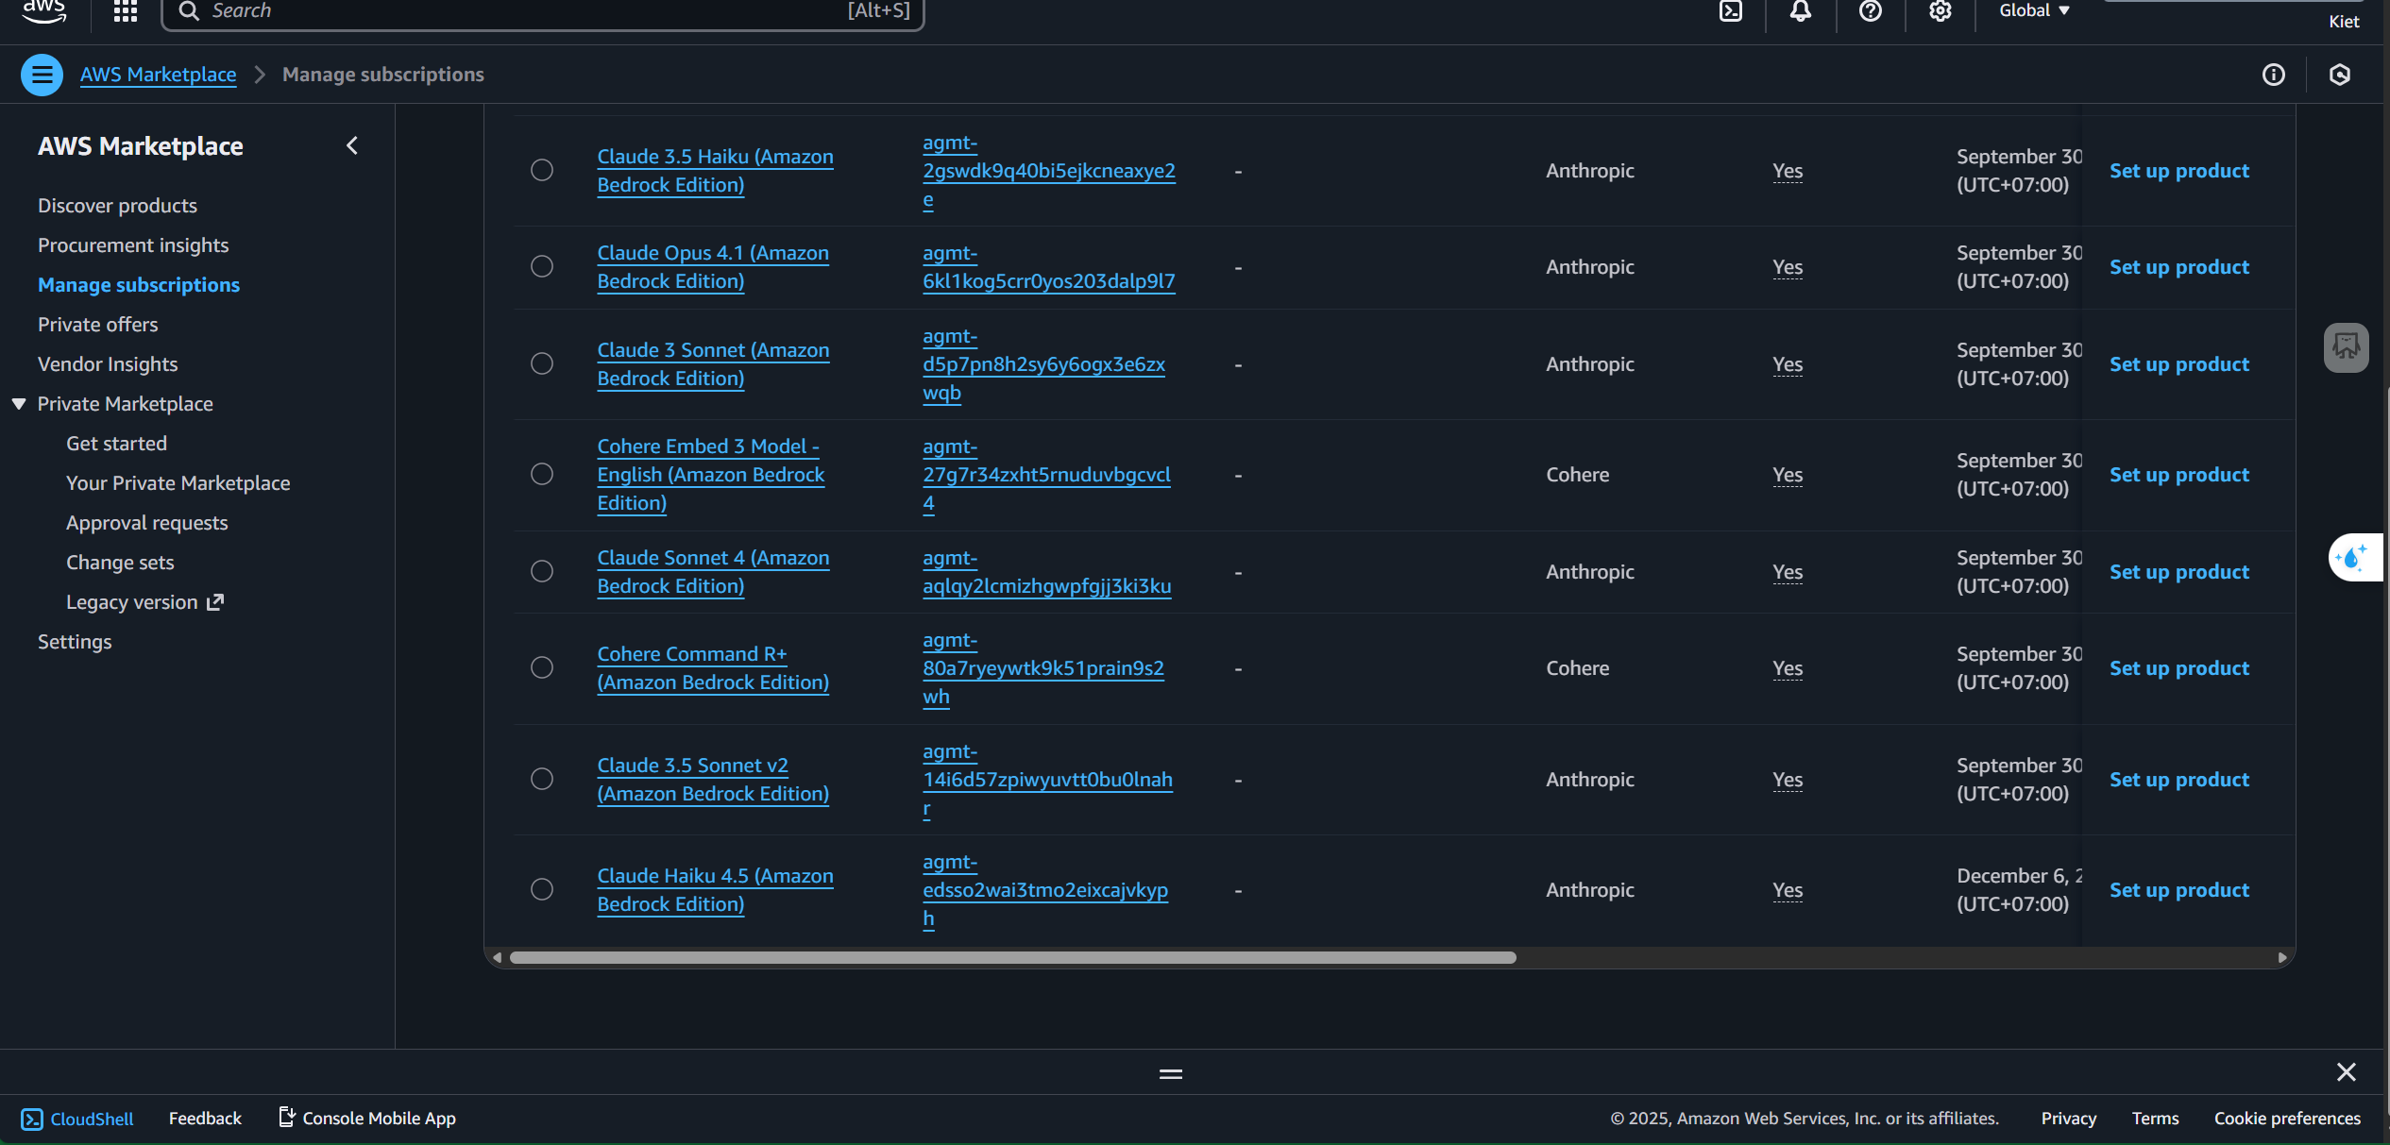Click the horizontal table scrollbar thumb

(x=1012, y=957)
